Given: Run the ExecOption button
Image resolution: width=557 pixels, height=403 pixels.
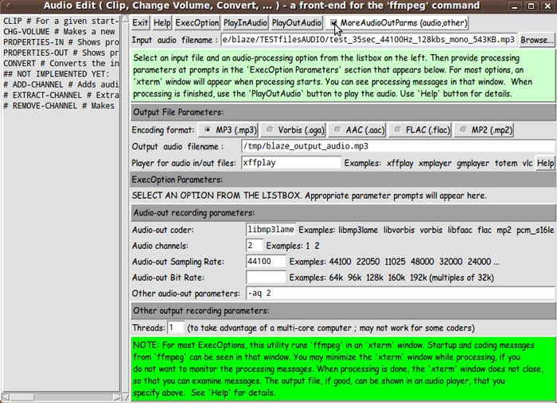Looking at the screenshot, I should click(x=197, y=23).
